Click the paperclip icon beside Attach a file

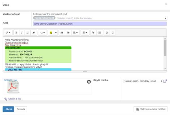pos(6,99)
